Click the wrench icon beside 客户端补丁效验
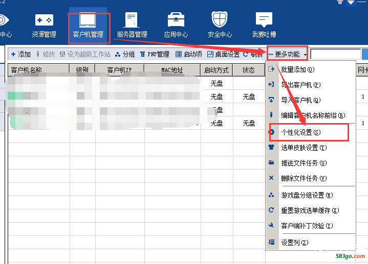 coord(271,225)
